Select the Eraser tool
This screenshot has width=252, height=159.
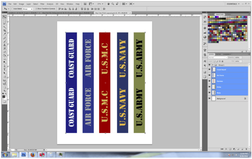[x=4, y=52]
